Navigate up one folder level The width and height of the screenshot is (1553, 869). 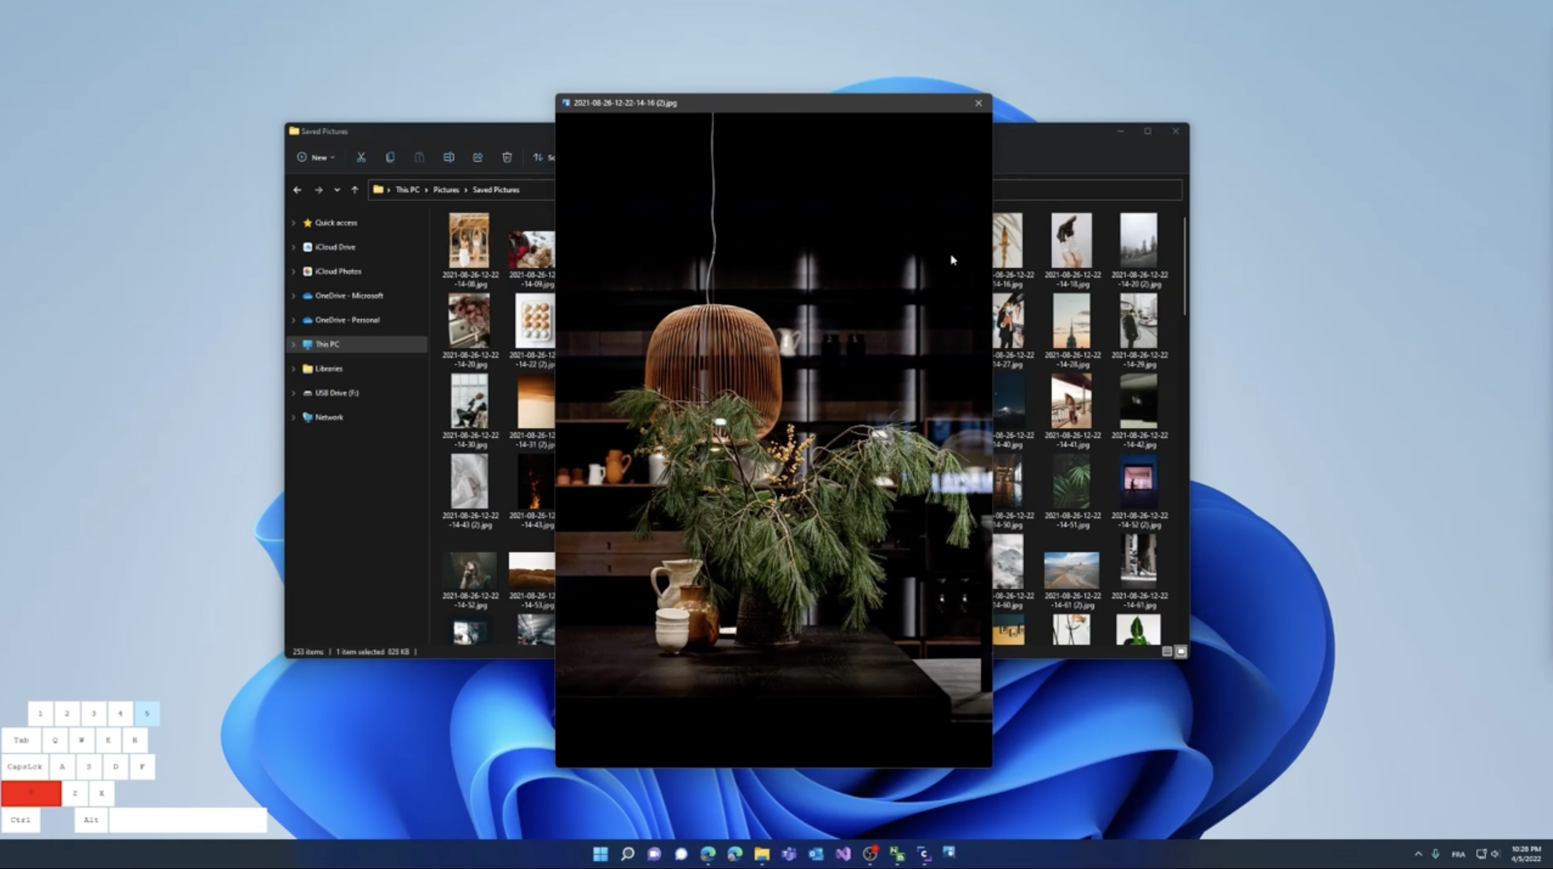pos(355,190)
